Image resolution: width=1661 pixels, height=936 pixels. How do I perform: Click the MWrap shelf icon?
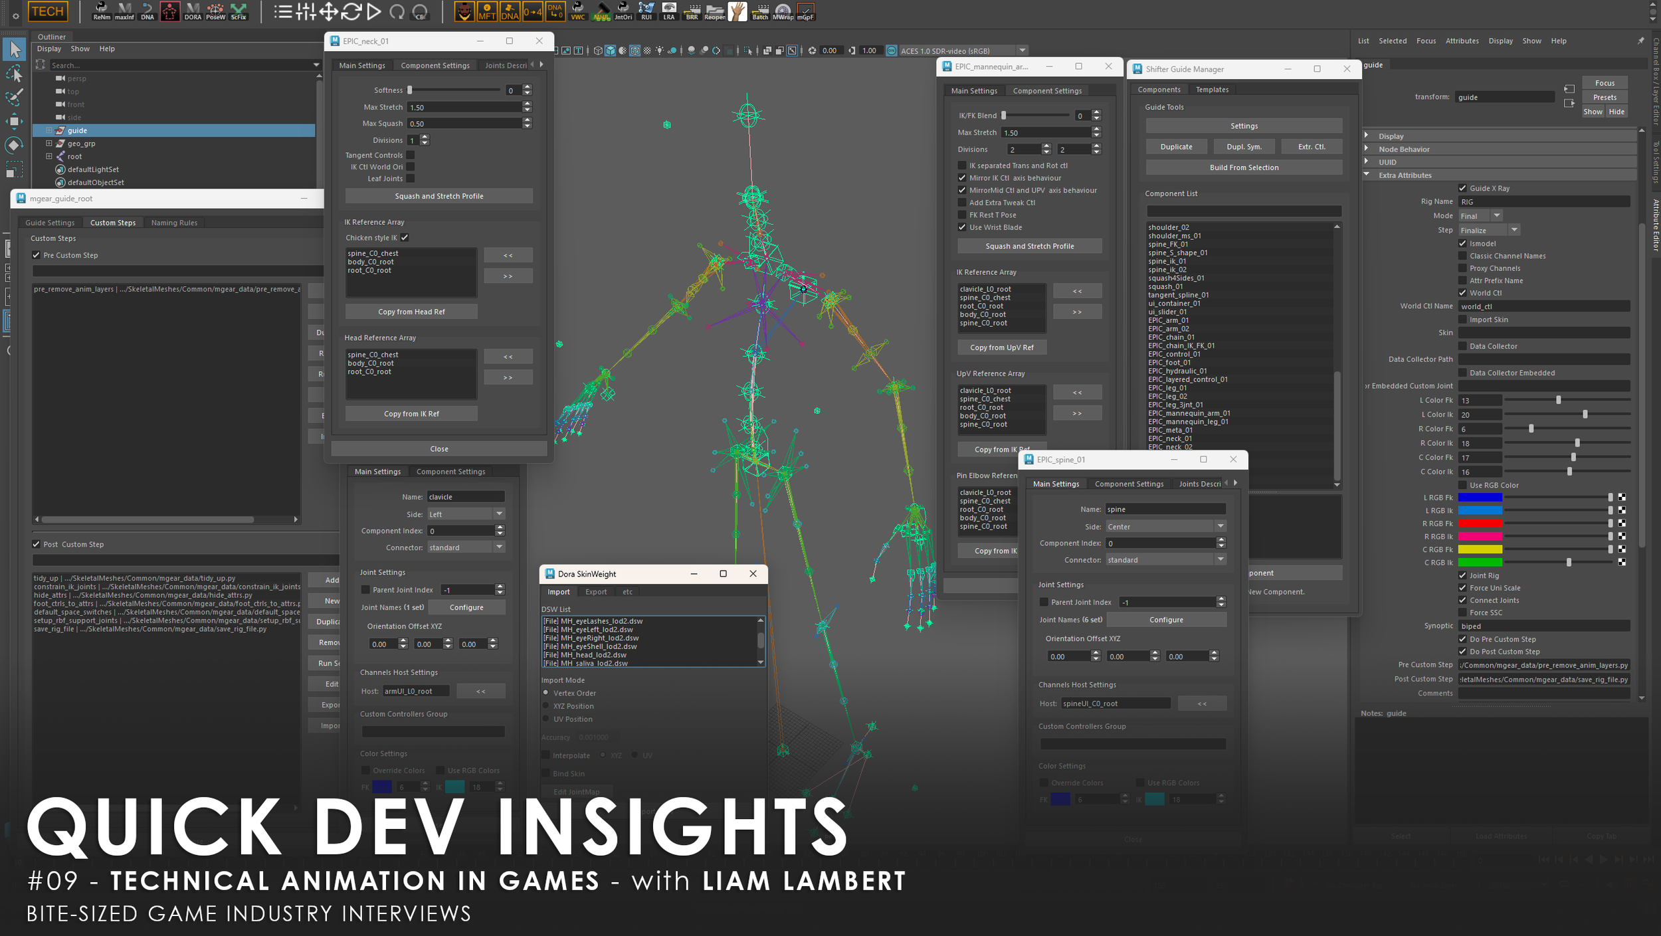point(783,11)
